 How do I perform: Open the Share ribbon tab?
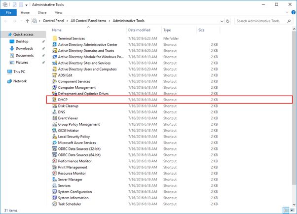tap(42, 12)
